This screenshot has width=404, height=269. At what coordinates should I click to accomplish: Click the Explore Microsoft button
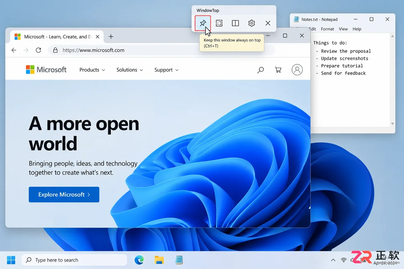tap(64, 194)
